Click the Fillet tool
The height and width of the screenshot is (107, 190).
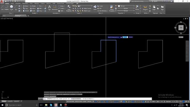coord(39,9)
